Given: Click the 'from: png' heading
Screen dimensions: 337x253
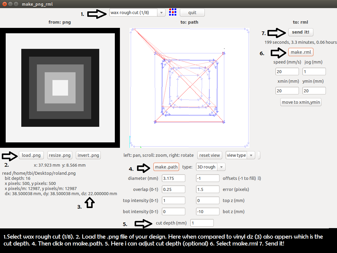Looking at the screenshot, I should pos(60,22).
